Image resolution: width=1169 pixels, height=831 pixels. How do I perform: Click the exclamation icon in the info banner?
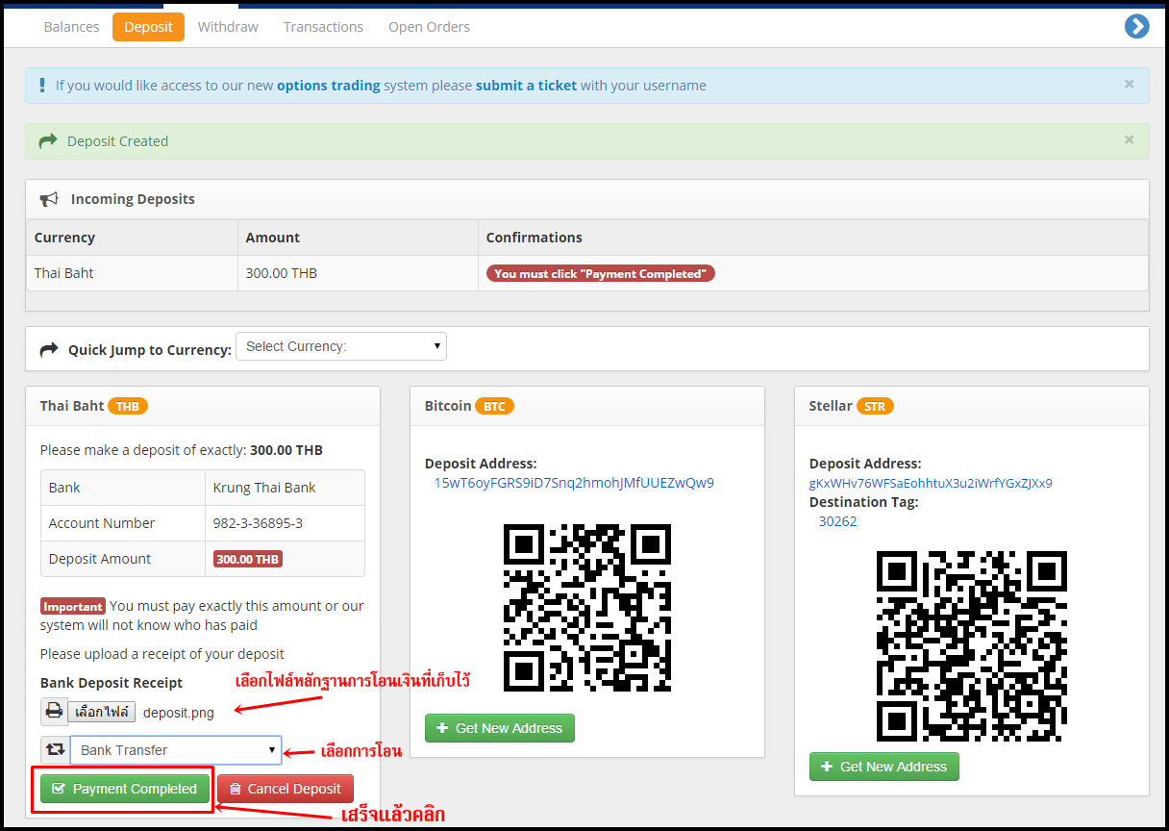pos(42,85)
